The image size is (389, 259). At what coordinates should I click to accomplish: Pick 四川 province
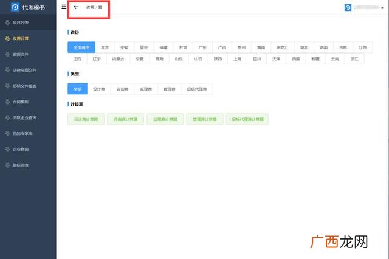point(256,59)
